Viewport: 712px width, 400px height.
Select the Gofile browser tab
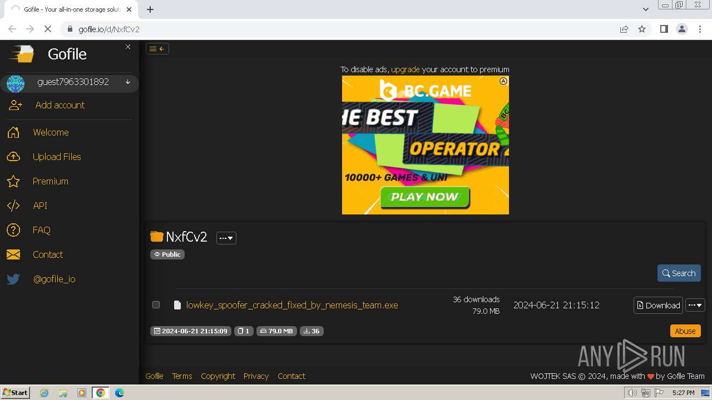pyautogui.click(x=71, y=9)
